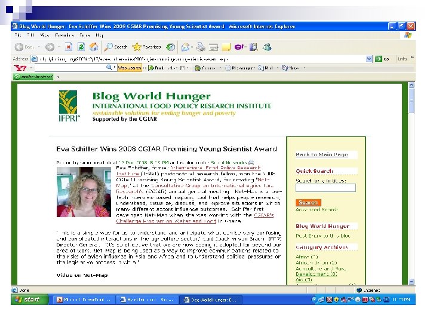This screenshot has width=430, height=323.
Task: Open browsing History with the clock-arrow icon
Action: click(x=171, y=47)
